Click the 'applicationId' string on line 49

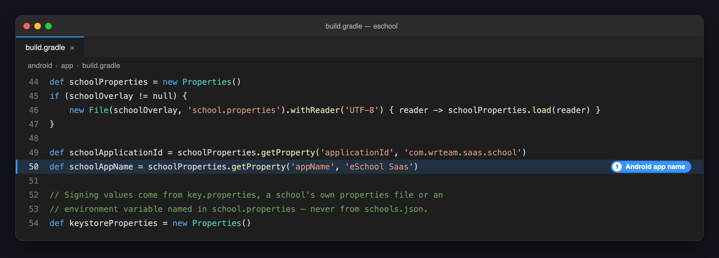357,153
